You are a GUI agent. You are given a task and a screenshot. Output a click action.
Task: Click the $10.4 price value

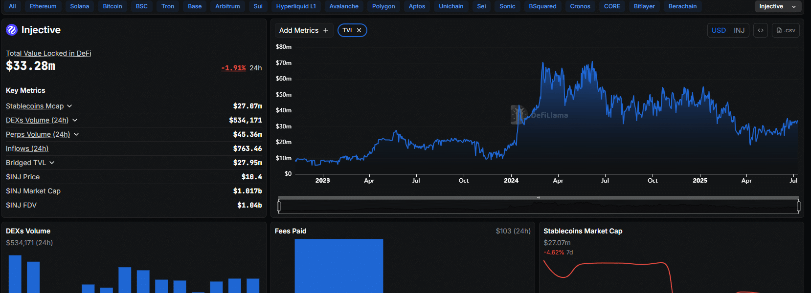251,177
